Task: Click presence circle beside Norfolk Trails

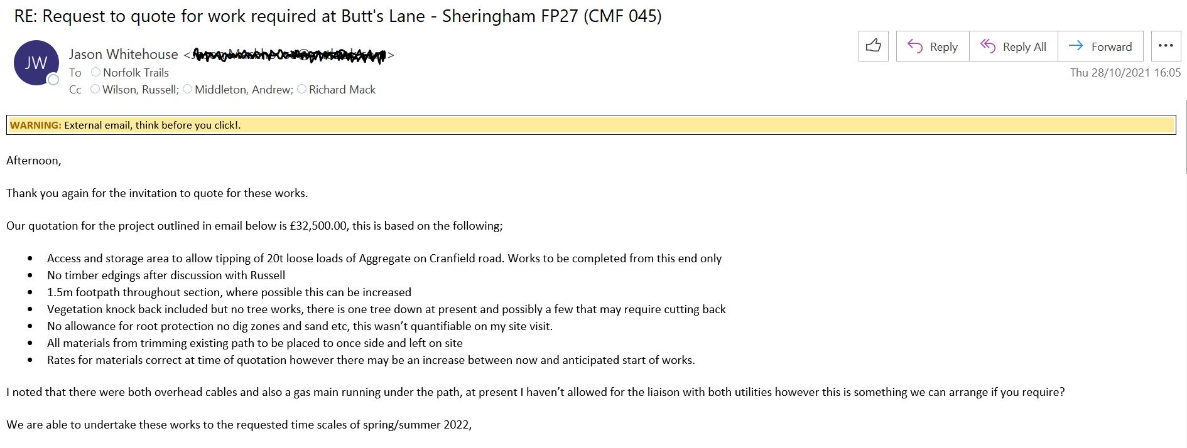Action: [96, 72]
